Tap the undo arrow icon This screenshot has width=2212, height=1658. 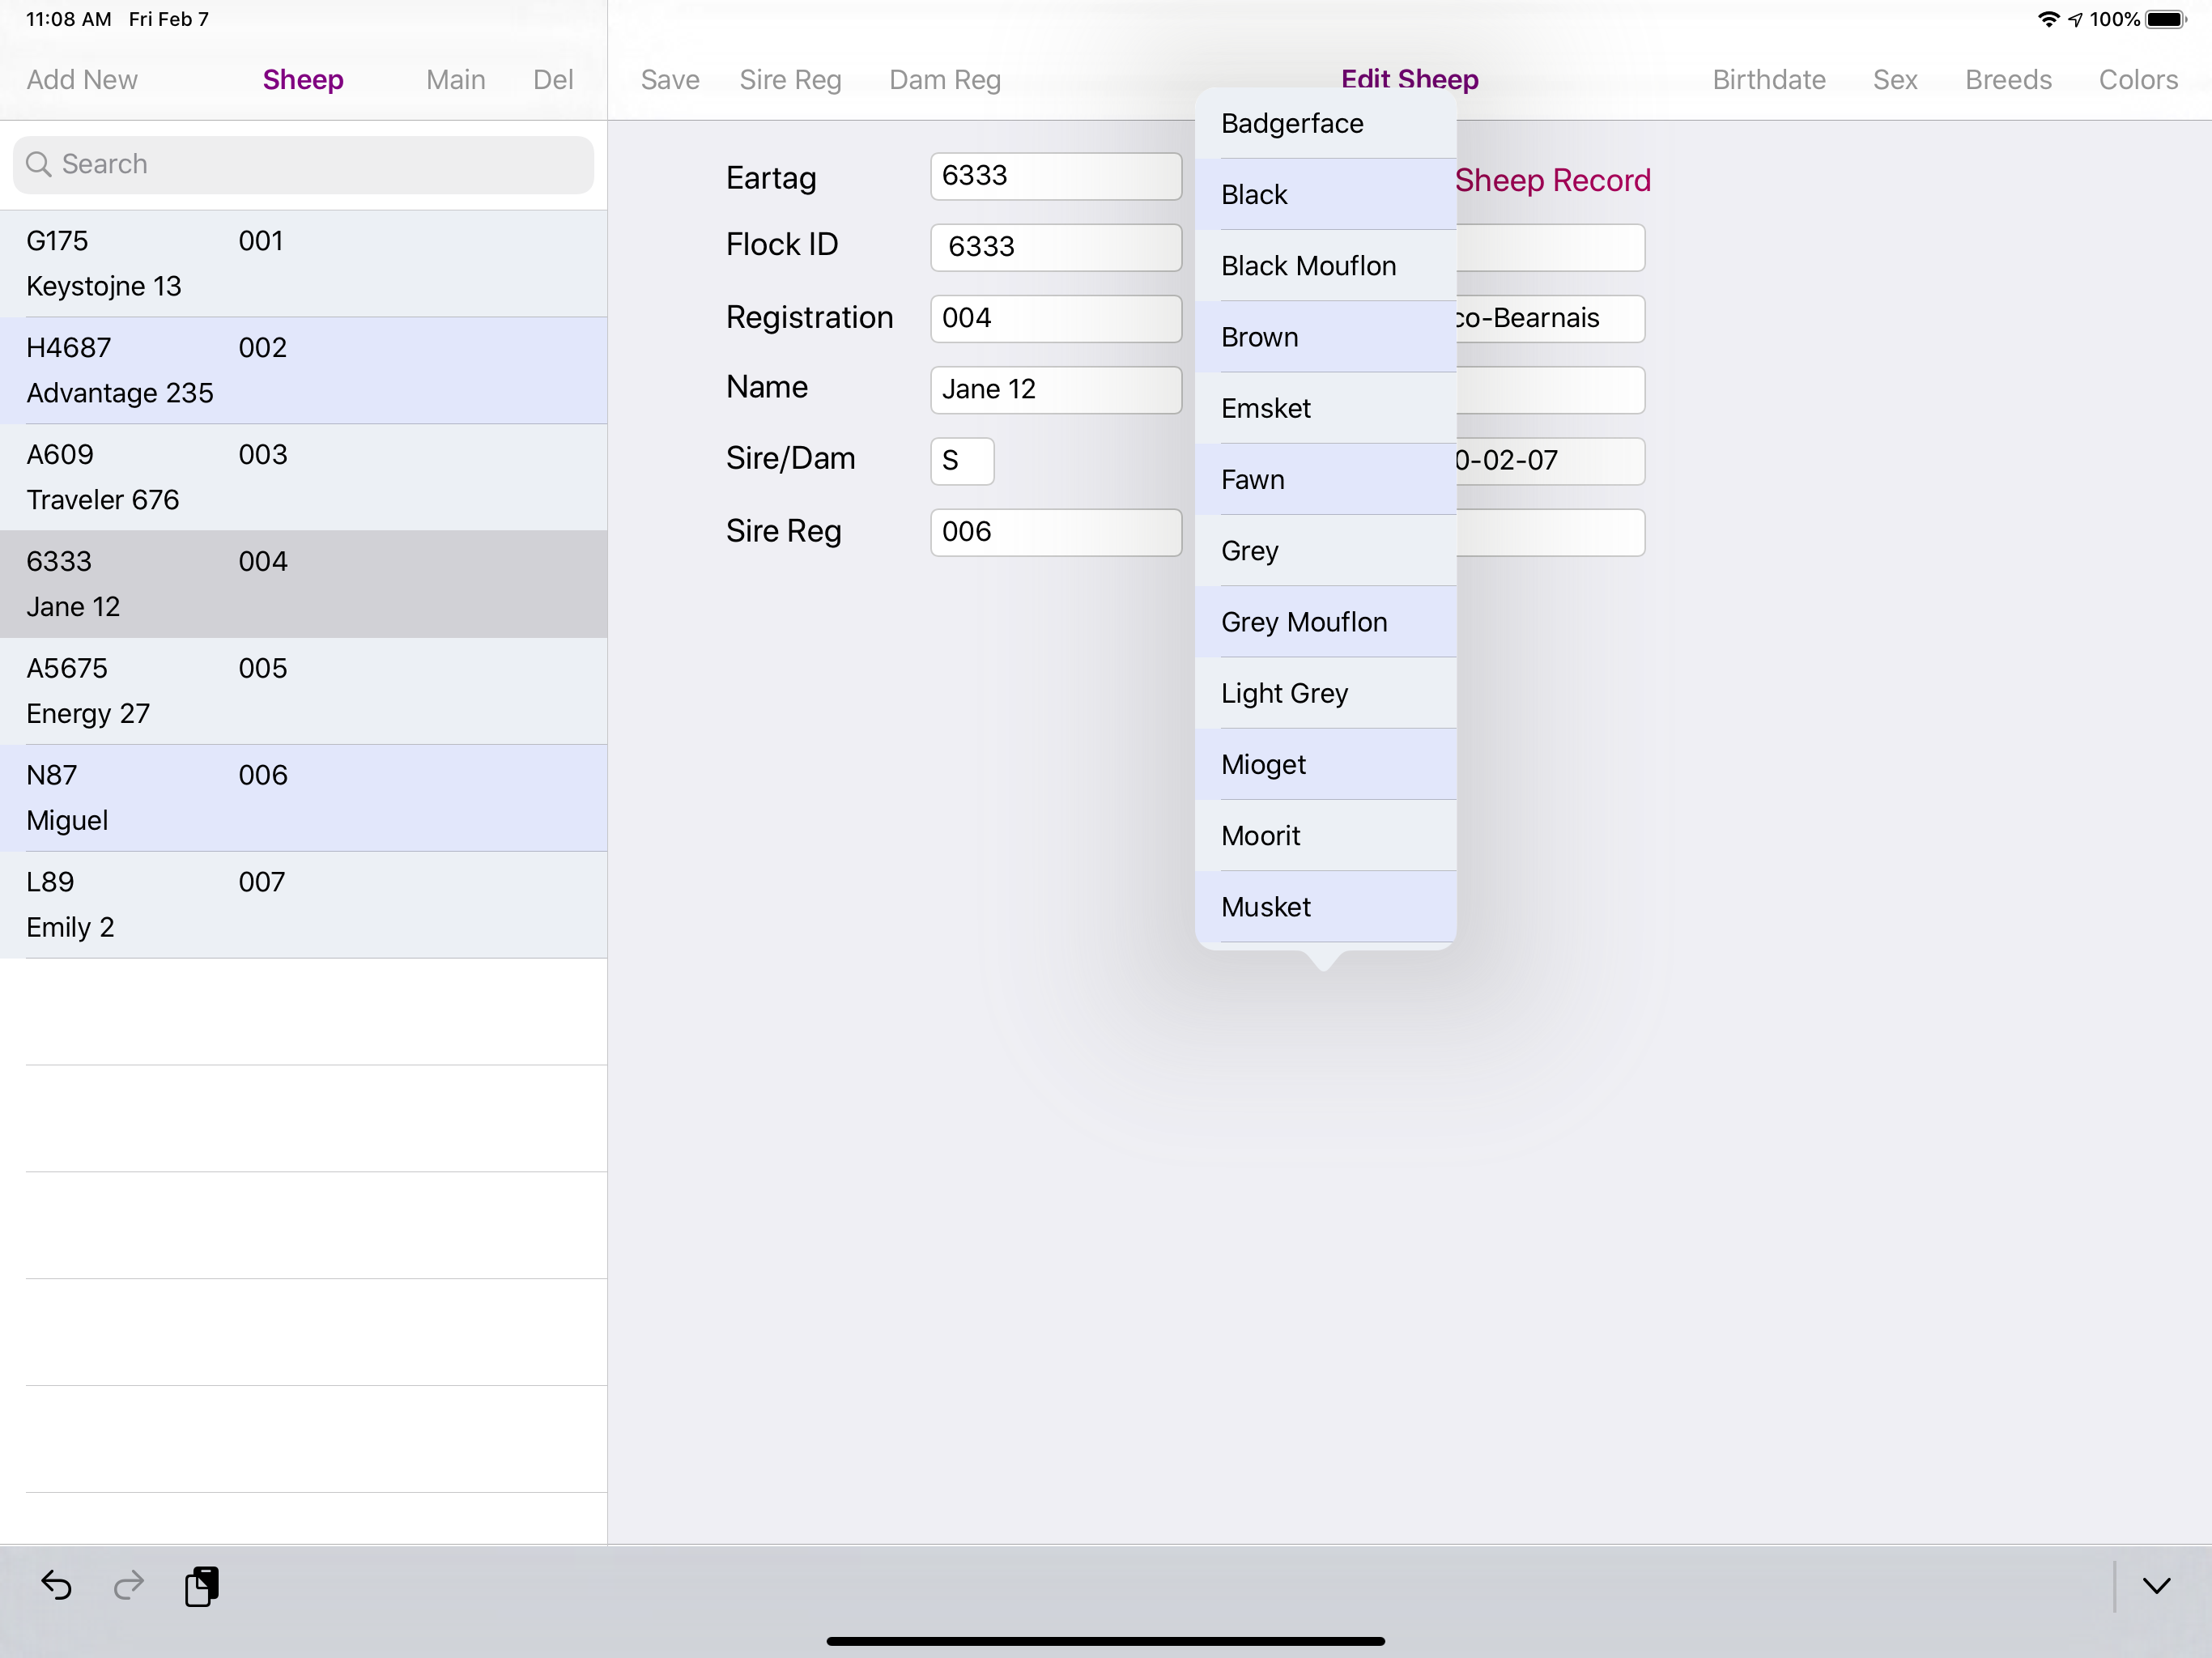click(56, 1585)
